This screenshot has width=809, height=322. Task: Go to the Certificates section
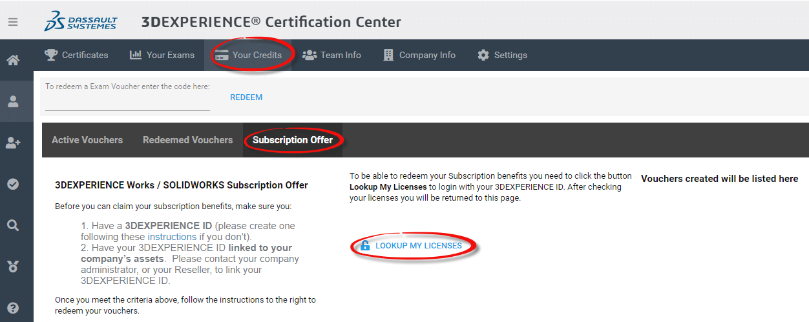coord(76,55)
